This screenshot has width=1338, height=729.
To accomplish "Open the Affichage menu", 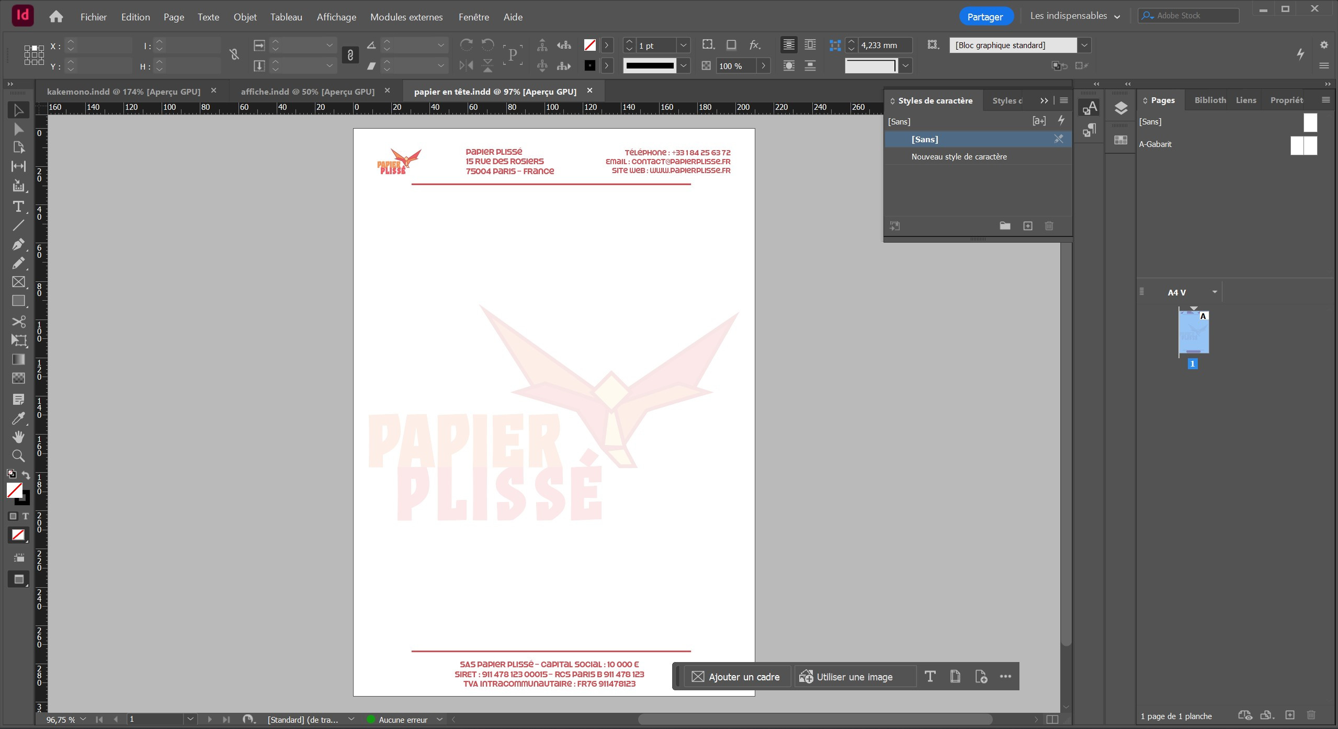I will (x=336, y=17).
